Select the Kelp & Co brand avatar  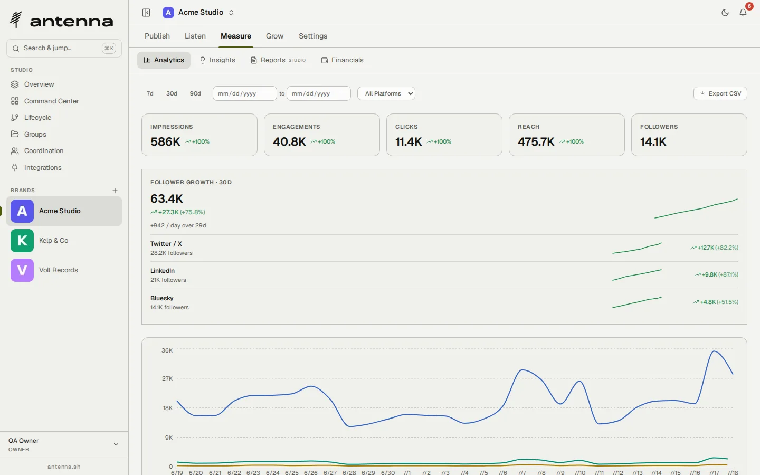tap(22, 241)
